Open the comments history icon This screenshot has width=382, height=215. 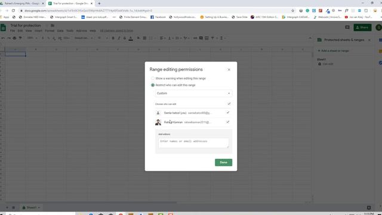tap(347, 27)
